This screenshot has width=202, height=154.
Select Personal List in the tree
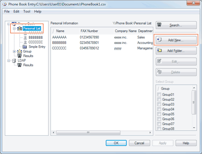(x=32, y=28)
